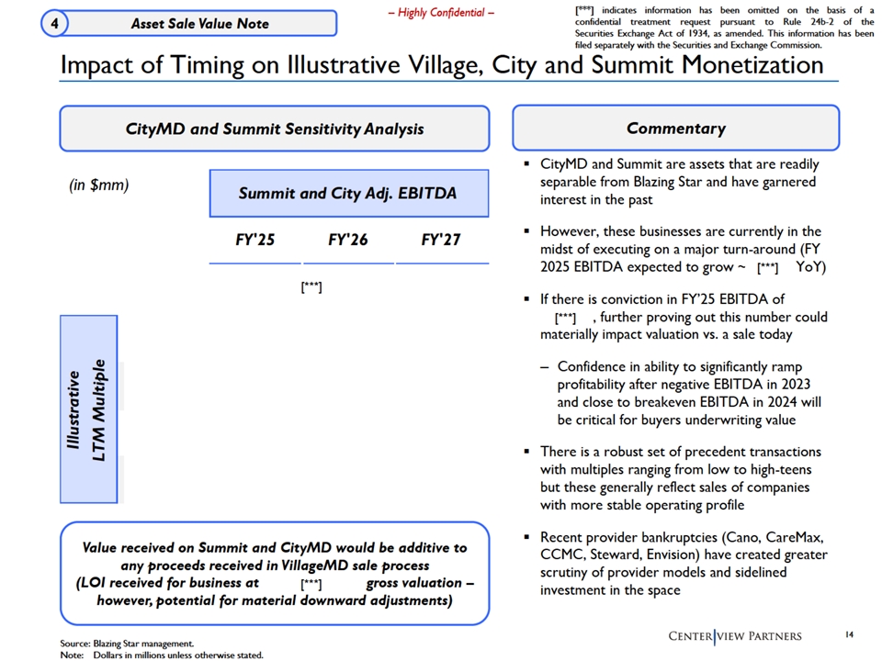Image resolution: width=882 pixels, height=661 pixels.
Task: Click the circled number 4 badge
Action: point(54,24)
